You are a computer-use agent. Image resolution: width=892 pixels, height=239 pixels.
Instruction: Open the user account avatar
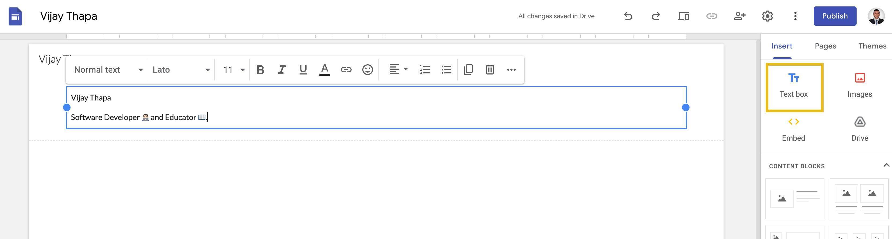[x=876, y=16]
